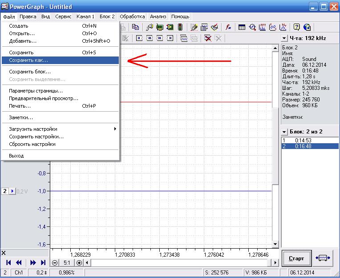Open the Анализ menu
The width and height of the screenshot is (340, 278).
pos(158,16)
